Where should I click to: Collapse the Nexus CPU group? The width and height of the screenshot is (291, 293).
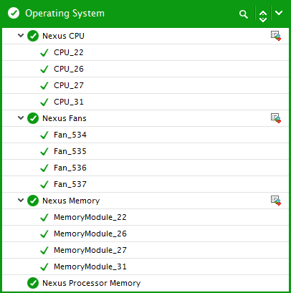tap(21, 36)
